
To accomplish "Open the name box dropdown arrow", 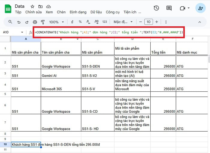I will coord(22,32).
